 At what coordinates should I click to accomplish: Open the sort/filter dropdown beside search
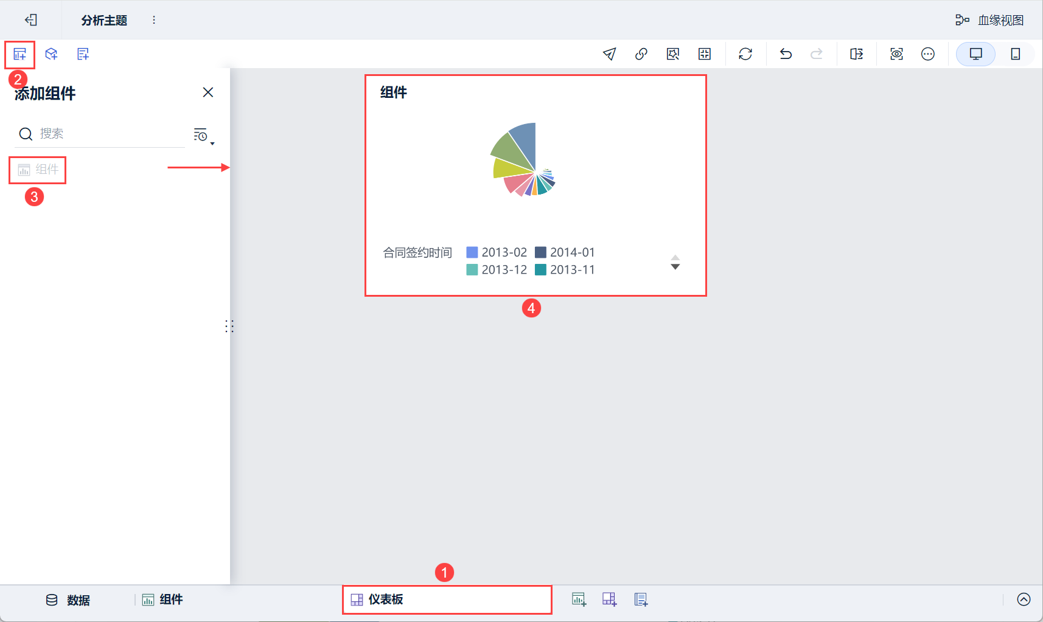point(204,135)
